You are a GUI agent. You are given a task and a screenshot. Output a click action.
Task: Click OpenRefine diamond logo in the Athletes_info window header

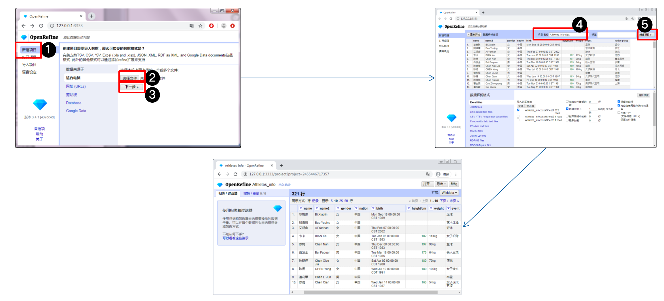pyautogui.click(x=220, y=185)
